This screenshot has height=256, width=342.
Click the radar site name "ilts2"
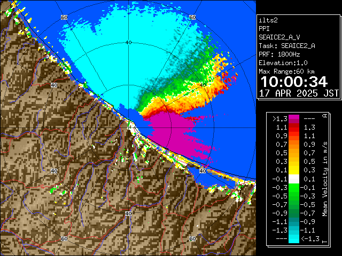(268, 20)
